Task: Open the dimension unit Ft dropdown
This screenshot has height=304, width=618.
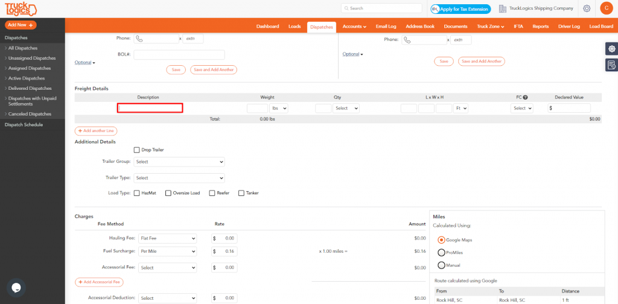Action: [460, 109]
